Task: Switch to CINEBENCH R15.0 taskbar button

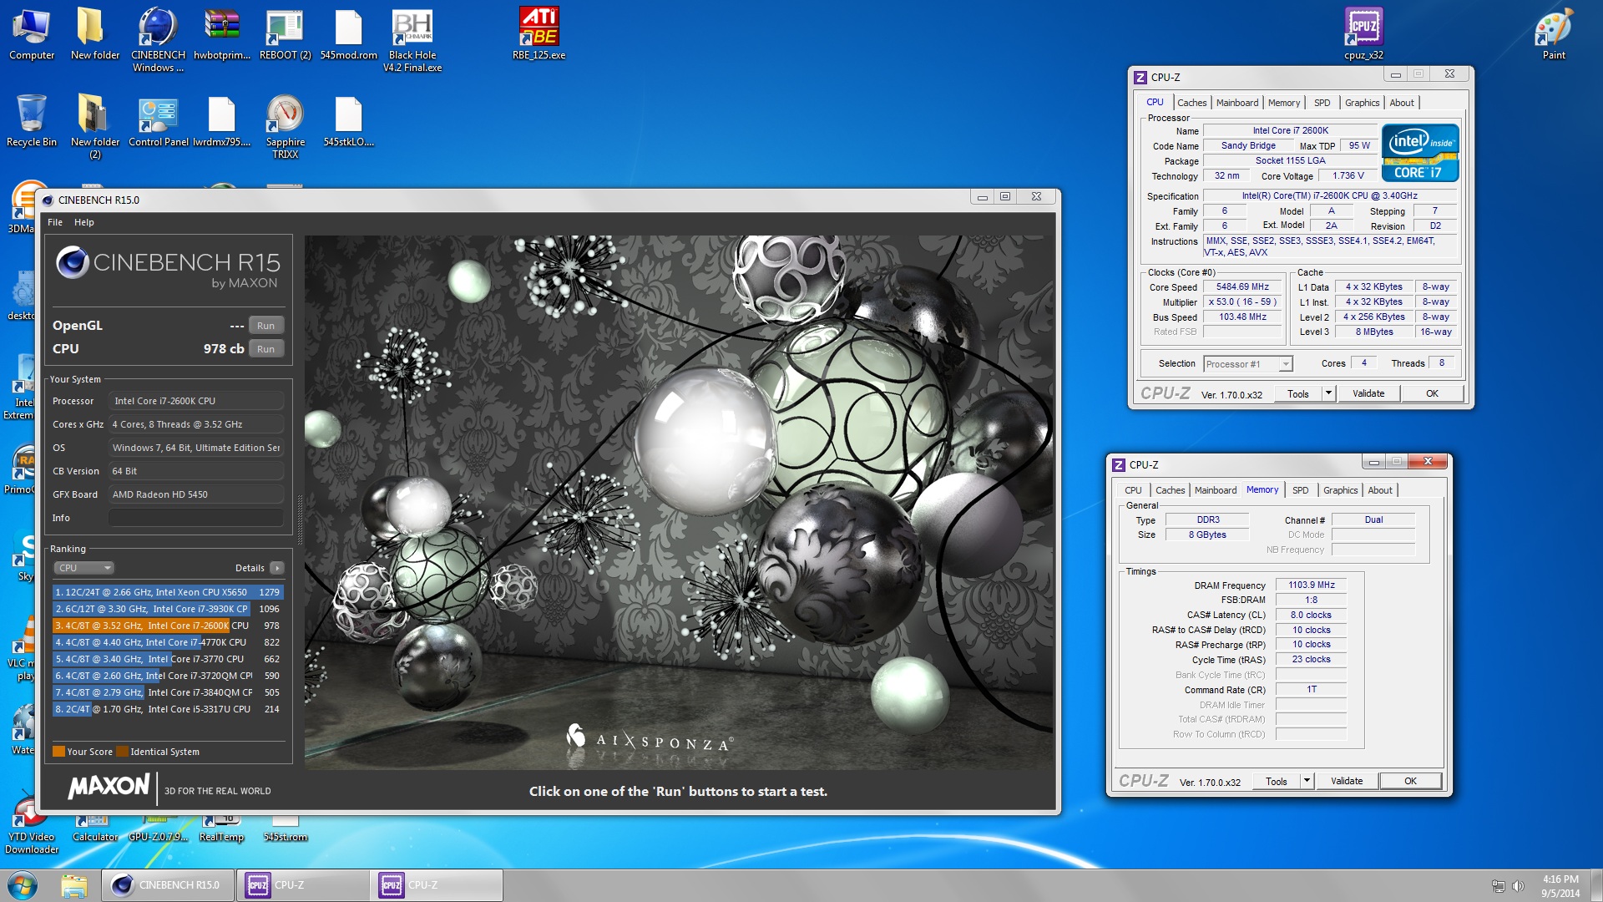Action: [169, 885]
